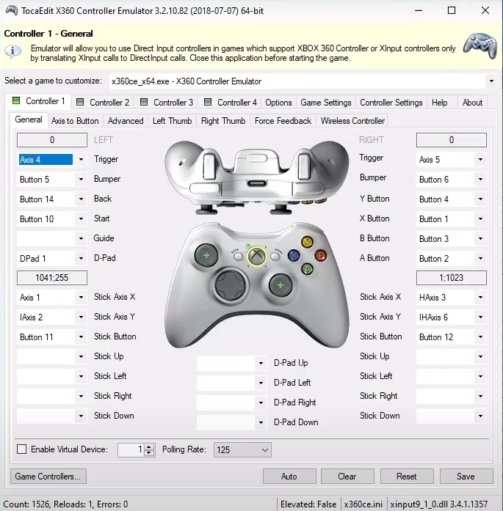Screen dimensions: 503x511
Task: Toggle the Enable Virtual Device checkbox
Action: tap(21, 449)
